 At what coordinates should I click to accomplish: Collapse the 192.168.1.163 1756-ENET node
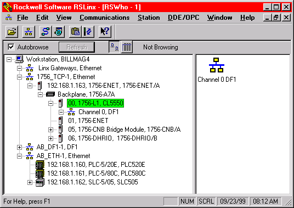[30, 86]
